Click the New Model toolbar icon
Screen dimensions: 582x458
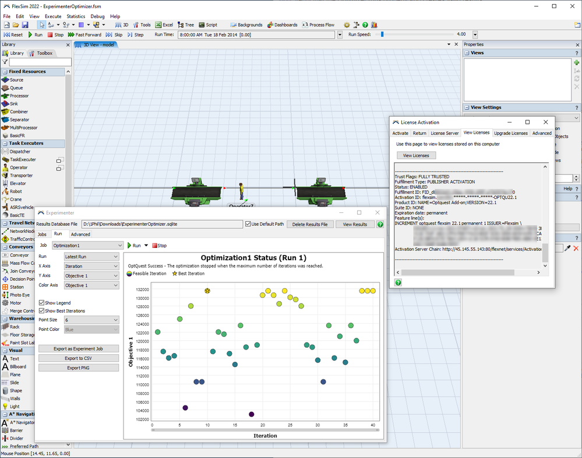tap(6, 25)
